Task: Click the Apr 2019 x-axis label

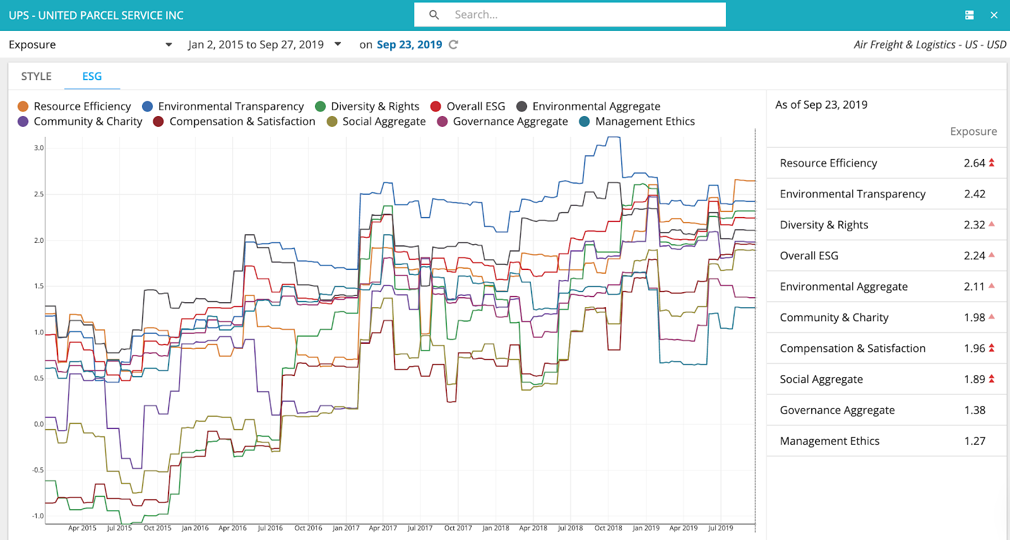Action: (684, 528)
